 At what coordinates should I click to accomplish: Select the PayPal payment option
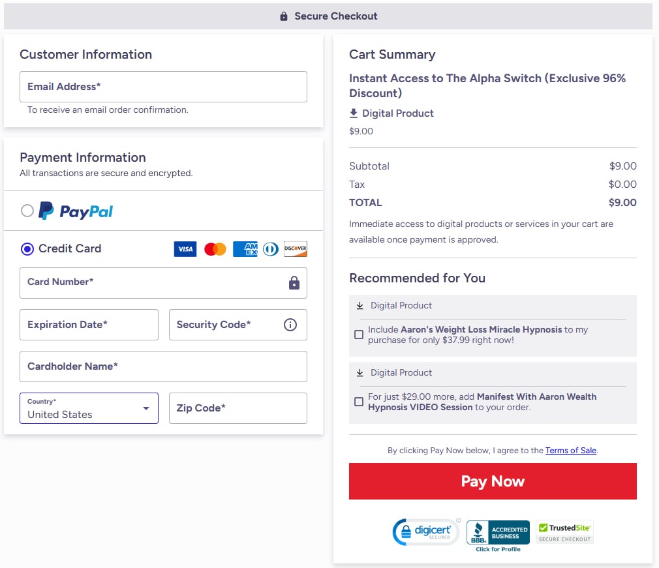click(x=28, y=210)
